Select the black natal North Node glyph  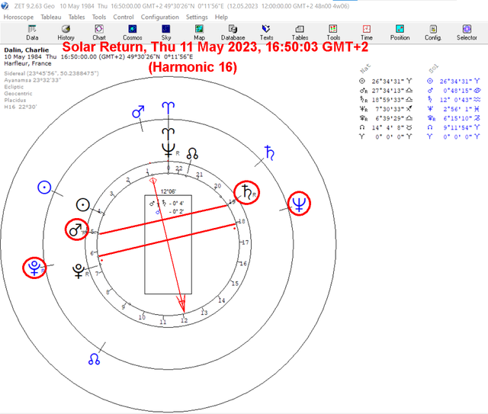tap(192, 153)
